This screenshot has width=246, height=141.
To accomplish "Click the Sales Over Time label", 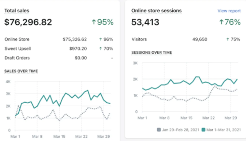I will pos(21,71).
